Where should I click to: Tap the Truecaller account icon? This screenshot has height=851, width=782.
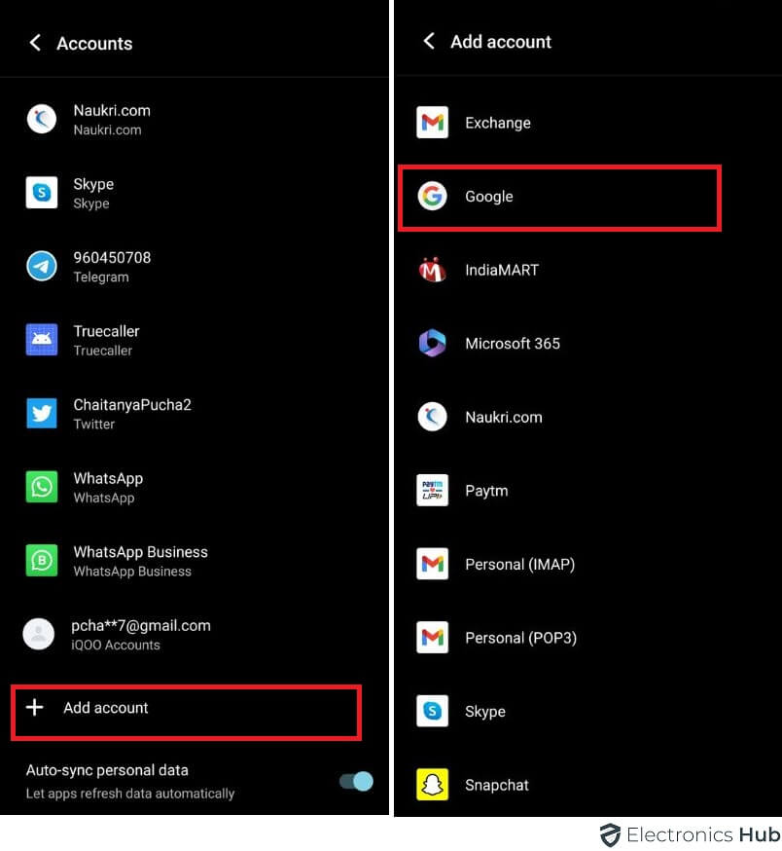click(x=42, y=340)
